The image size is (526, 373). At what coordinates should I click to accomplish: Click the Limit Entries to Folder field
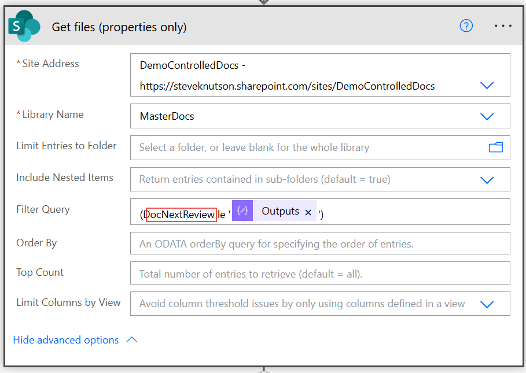307,147
